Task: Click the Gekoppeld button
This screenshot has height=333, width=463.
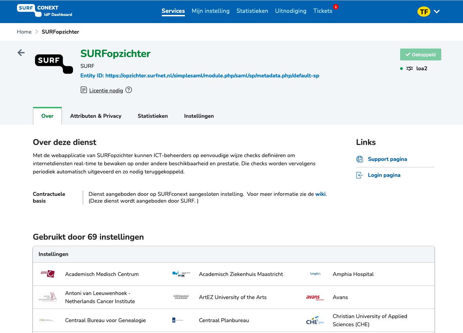Action: pos(421,55)
